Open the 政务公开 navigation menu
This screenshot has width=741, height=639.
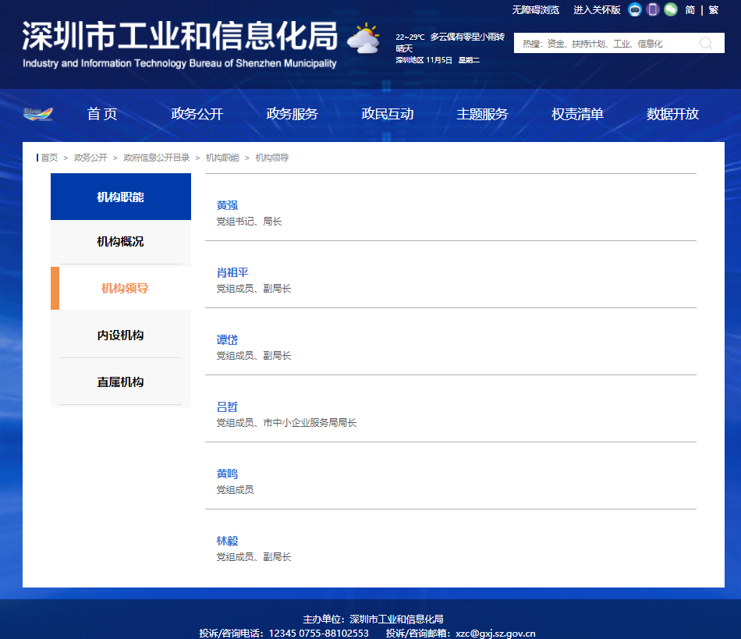click(x=197, y=114)
